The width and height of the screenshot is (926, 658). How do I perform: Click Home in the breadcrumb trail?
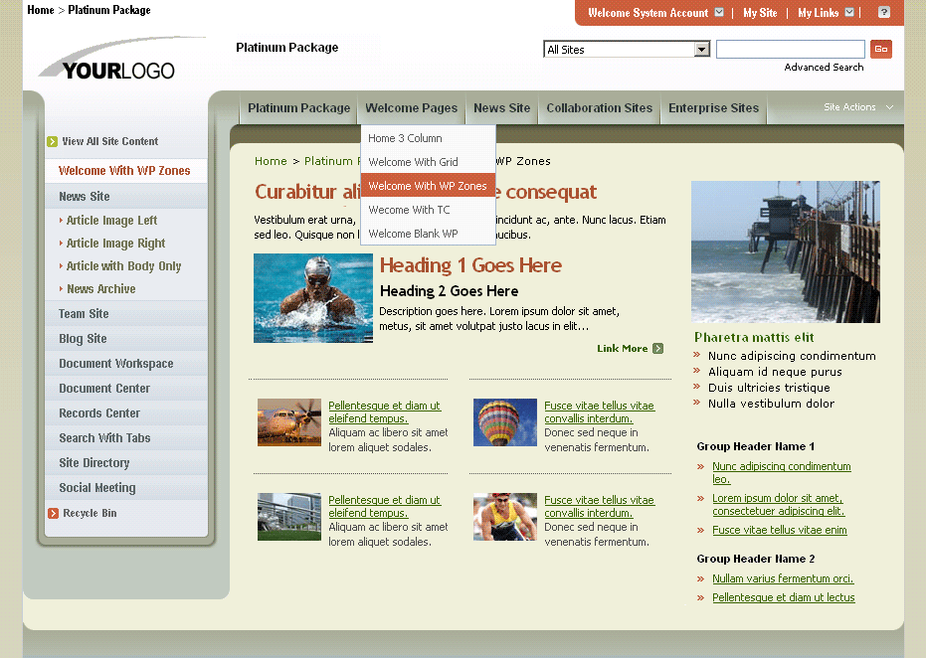270,161
